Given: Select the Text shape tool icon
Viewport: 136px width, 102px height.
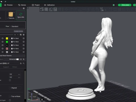Looking at the screenshot, I should (102, 9).
